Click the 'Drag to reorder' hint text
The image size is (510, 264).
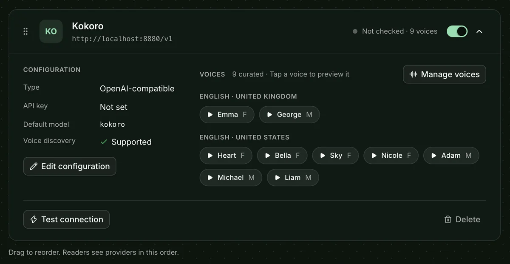[x=93, y=252]
